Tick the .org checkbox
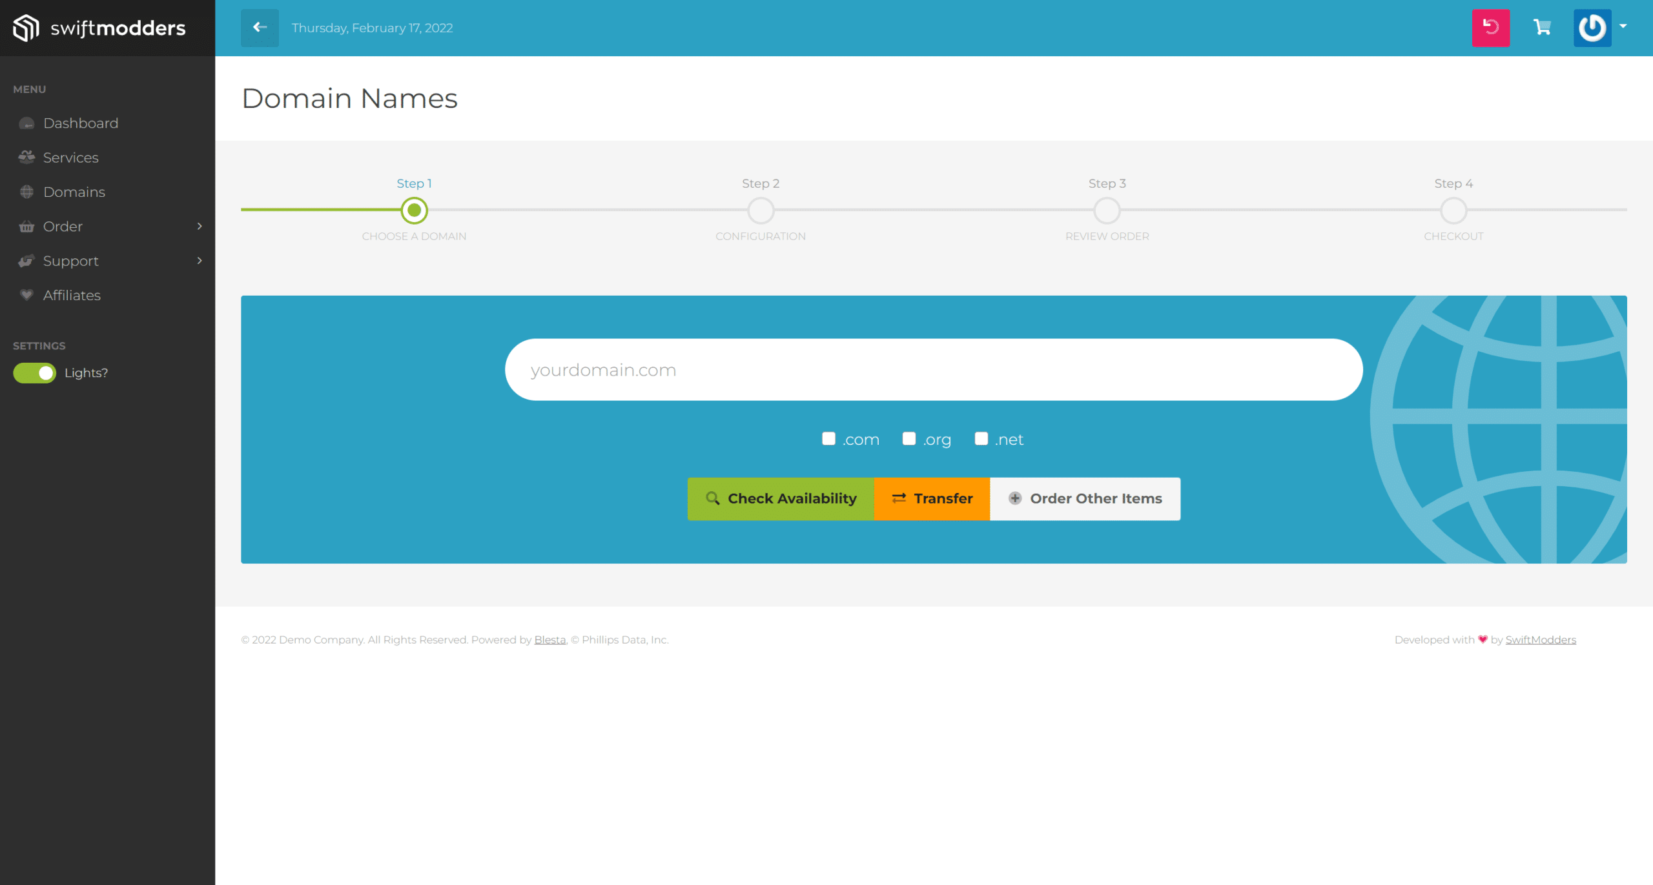The height and width of the screenshot is (885, 1653). click(909, 439)
